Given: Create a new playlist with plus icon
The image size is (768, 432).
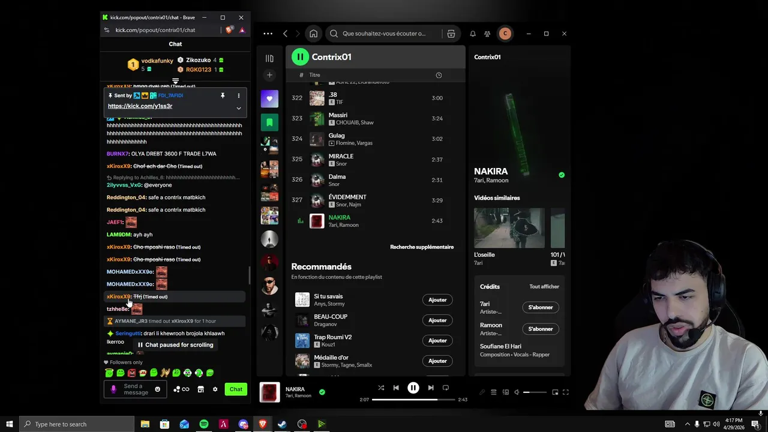Looking at the screenshot, I should tap(269, 75).
